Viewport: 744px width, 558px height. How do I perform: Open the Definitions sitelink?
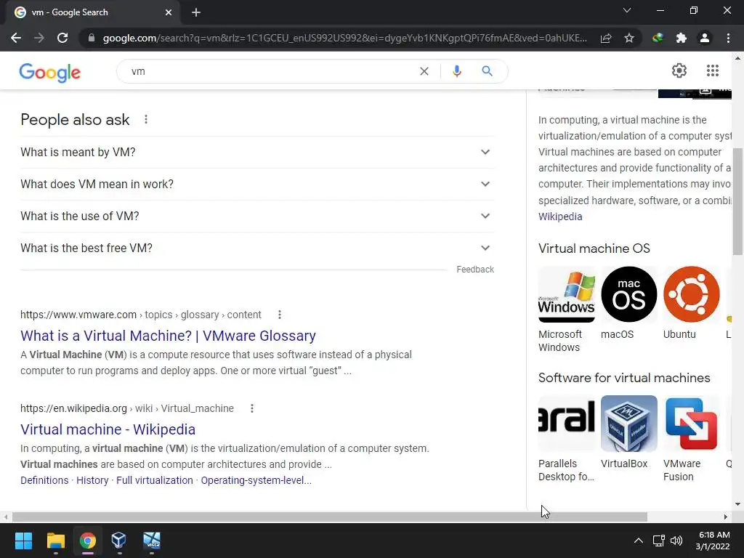44,480
